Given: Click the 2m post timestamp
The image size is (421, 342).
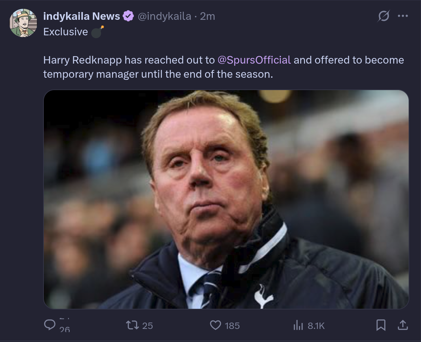Looking at the screenshot, I should tap(207, 16).
